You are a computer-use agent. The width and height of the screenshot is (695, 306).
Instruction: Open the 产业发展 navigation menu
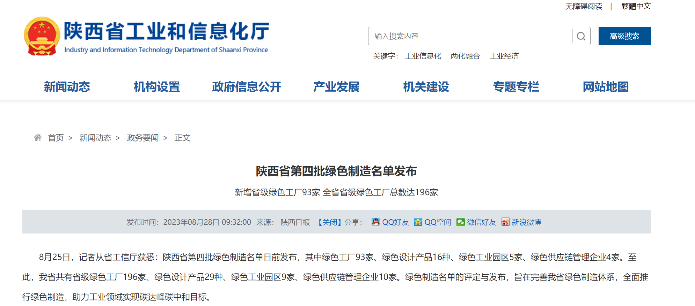(x=336, y=87)
